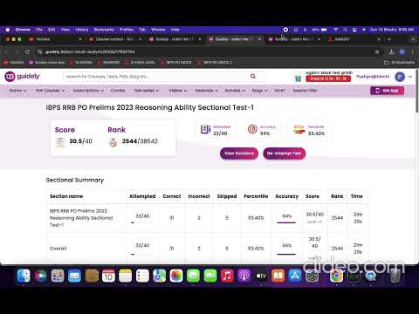
Task: Open Podcasts from the Dock
Action: [244, 276]
